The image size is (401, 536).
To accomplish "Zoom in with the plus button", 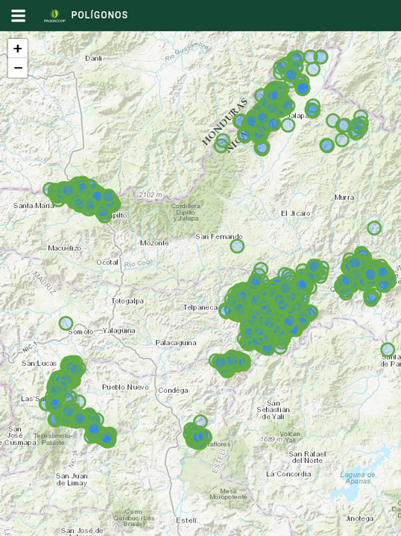I will 18,48.
